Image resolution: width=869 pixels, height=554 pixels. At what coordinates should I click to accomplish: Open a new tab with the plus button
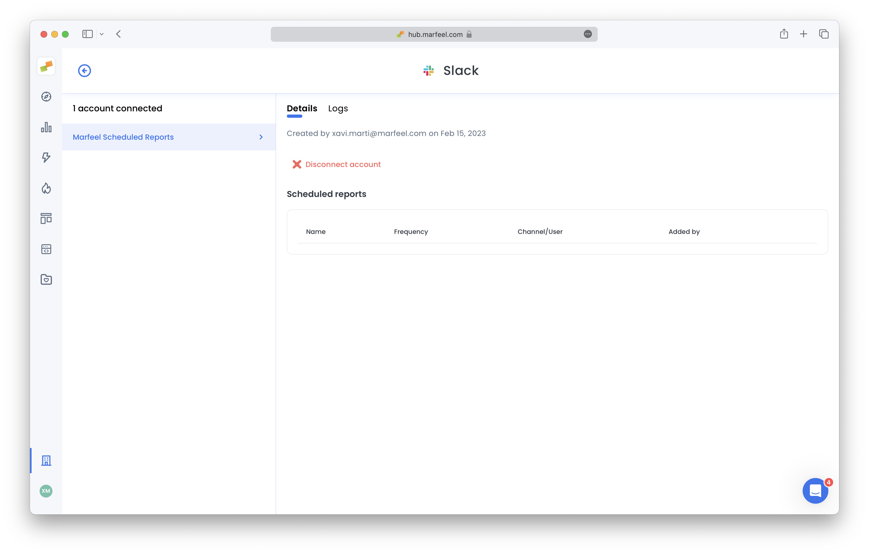pos(804,34)
